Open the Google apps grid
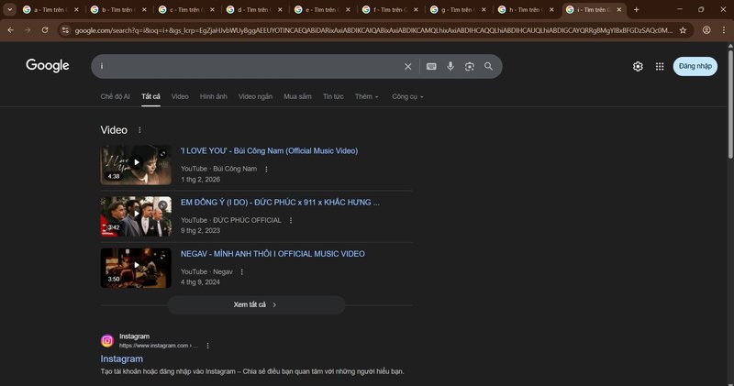This screenshot has height=386, width=734. tap(660, 66)
